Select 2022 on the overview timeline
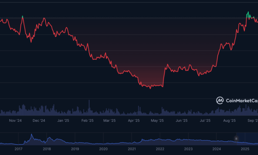Image resolution: width=258 pixels, height=155 pixels. pyautogui.click(x=160, y=149)
